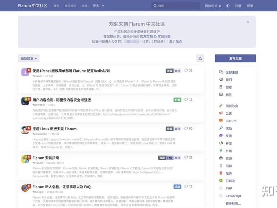Click the 发布主题 button
This screenshot has height=208, width=277.
[235, 58]
